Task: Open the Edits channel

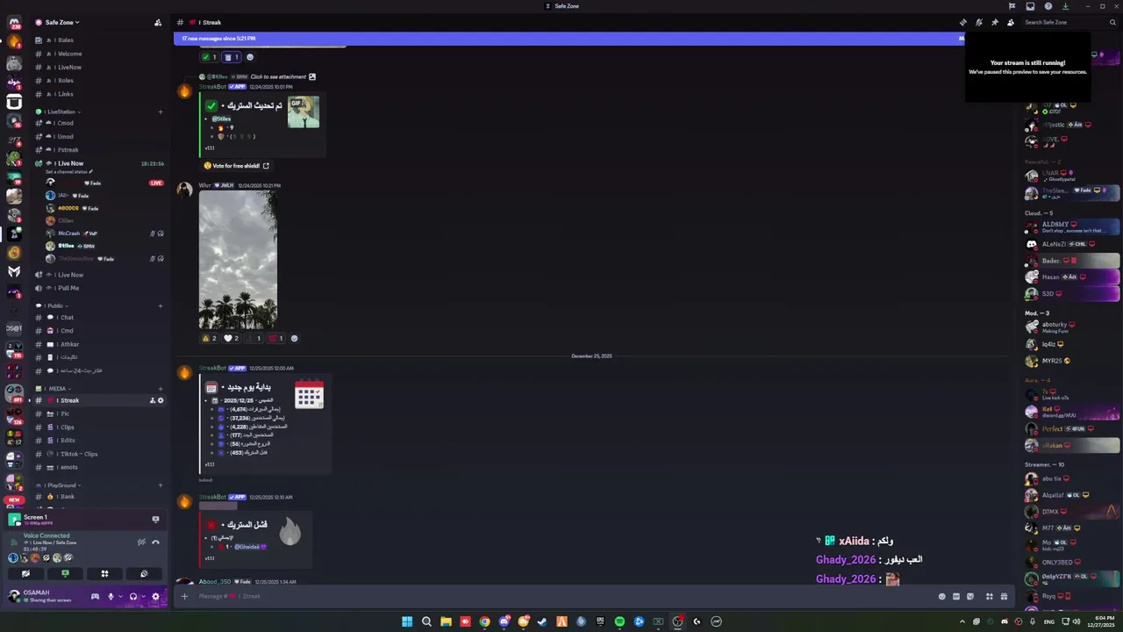Action: coord(97,441)
